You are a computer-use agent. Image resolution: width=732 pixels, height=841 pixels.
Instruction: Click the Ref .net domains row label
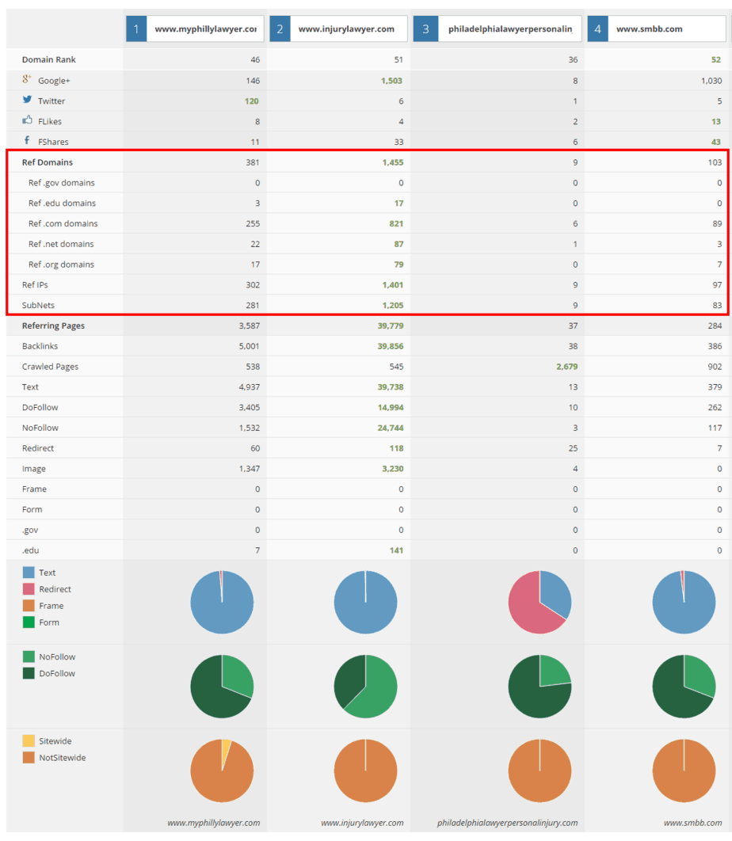click(x=61, y=243)
